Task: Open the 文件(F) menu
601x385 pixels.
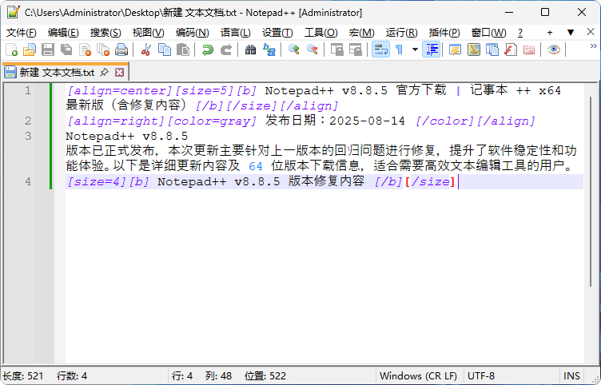Action: point(22,33)
